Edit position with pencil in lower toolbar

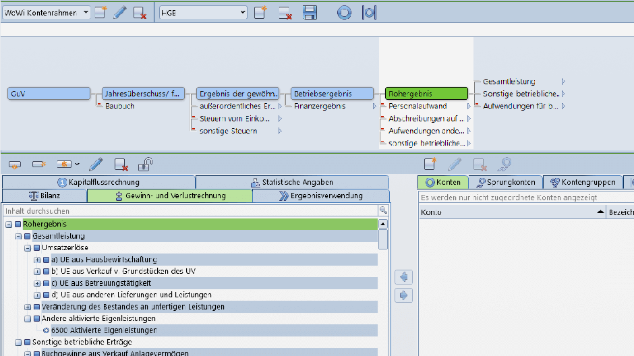click(x=96, y=165)
